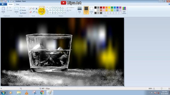Open VLC media player from taskbar
This screenshot has width=170, height=95.
(27, 93)
